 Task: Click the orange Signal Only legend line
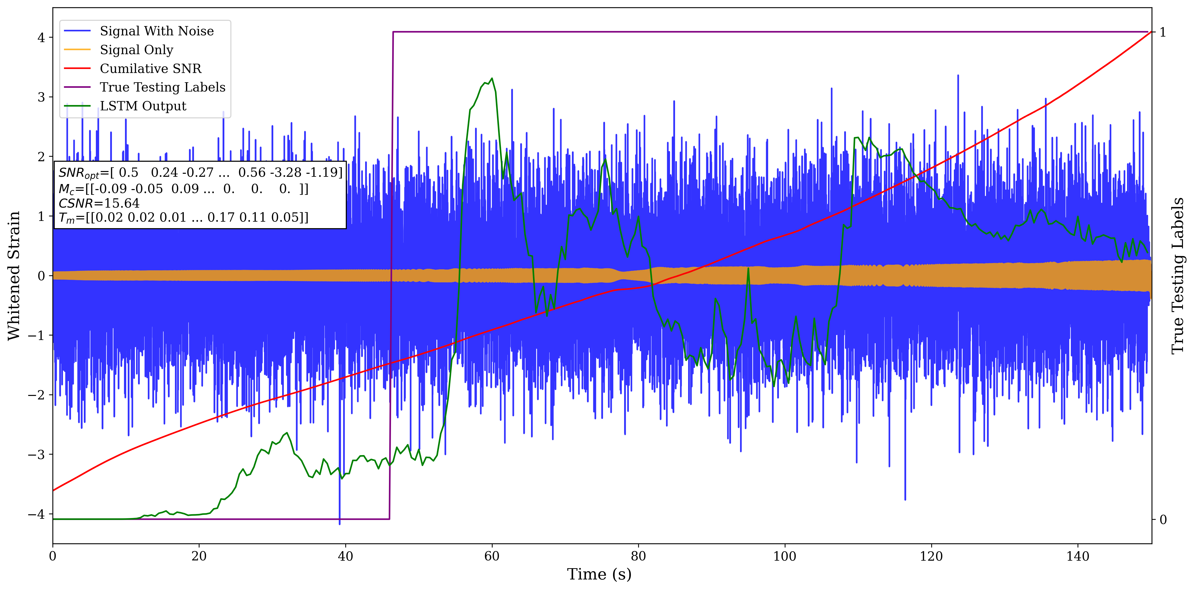tap(77, 50)
